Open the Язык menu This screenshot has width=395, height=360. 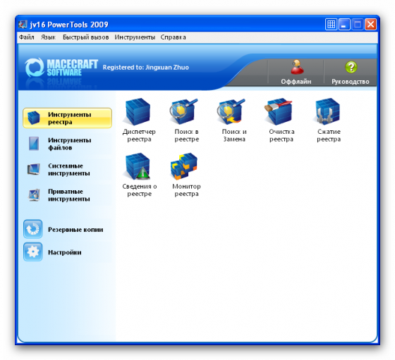click(48, 37)
